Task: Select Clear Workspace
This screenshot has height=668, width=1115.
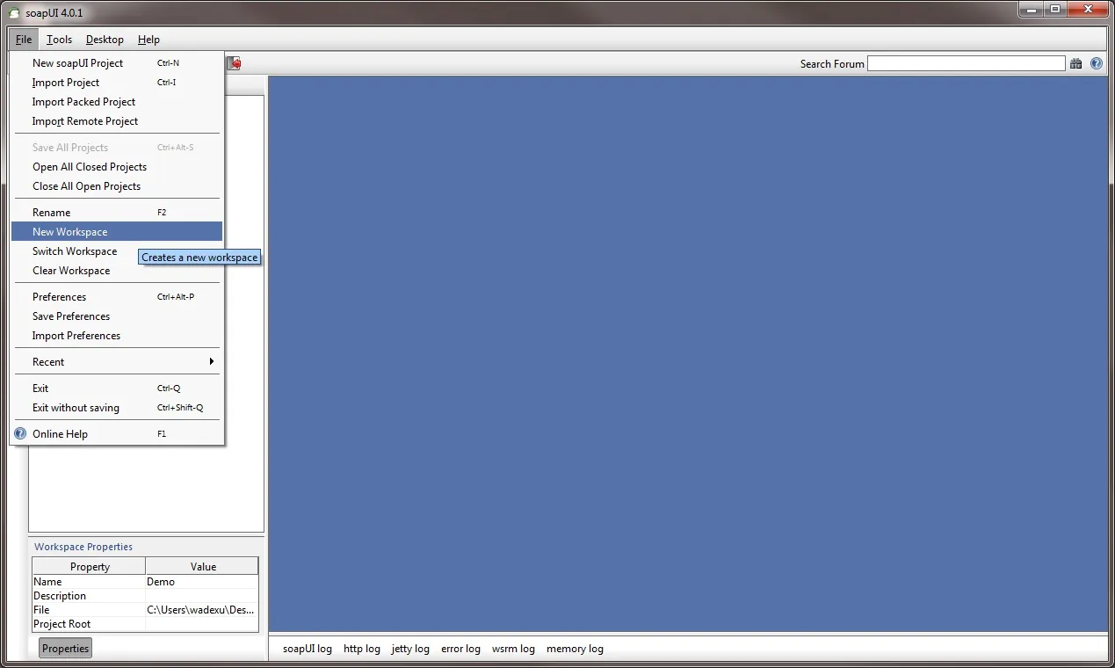Action: [117, 271]
